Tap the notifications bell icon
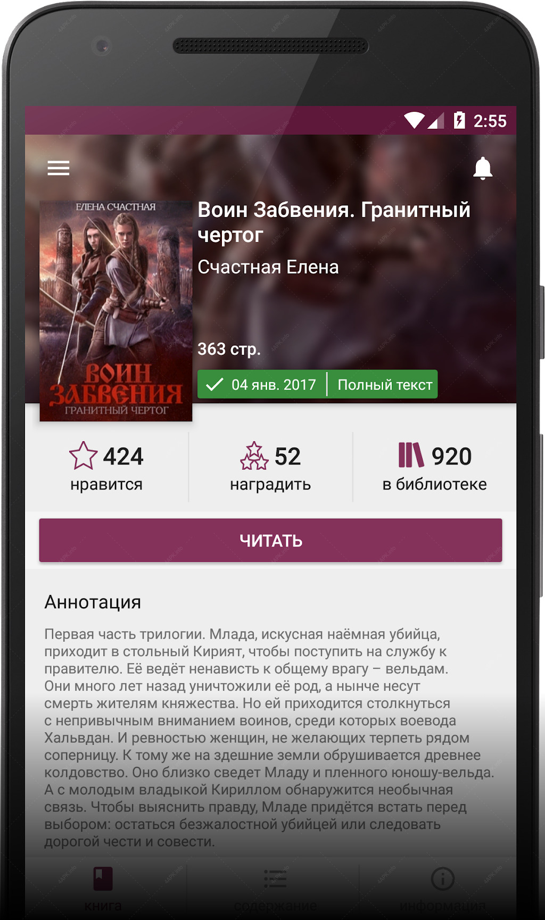Screen dimensions: 545x920 coord(483,169)
